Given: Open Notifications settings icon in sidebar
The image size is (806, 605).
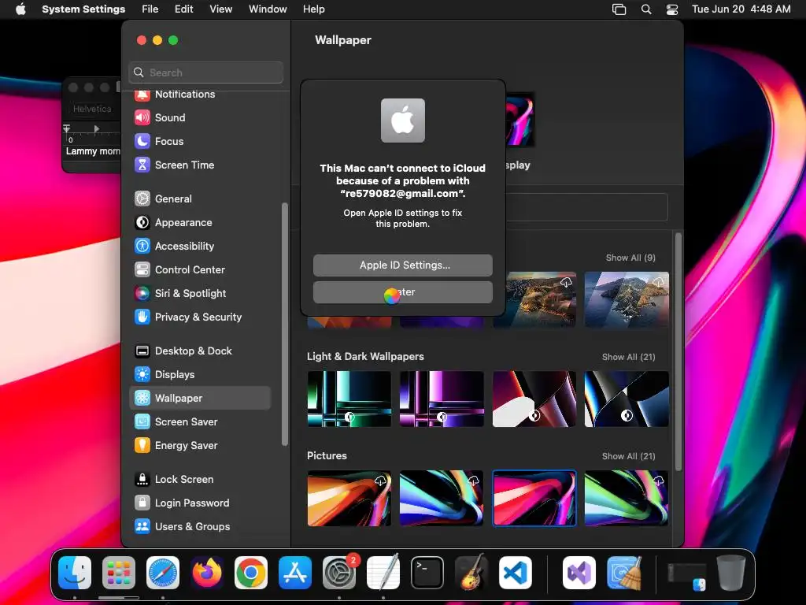Looking at the screenshot, I should tap(142, 95).
